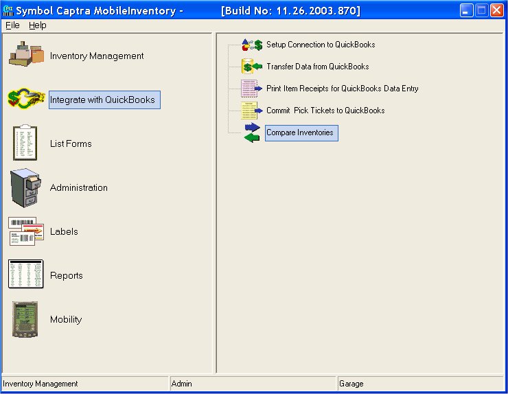Choose Setup Connection to QuickBooks
The width and height of the screenshot is (508, 394).
pos(321,45)
